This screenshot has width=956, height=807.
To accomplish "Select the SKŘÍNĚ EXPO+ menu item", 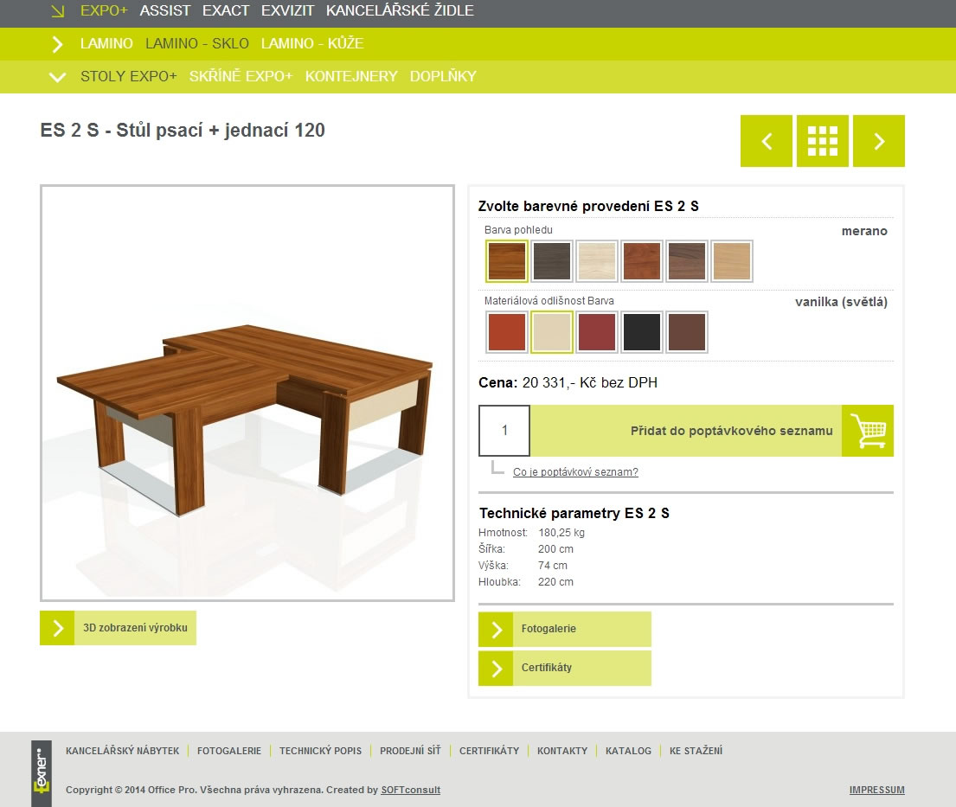I will 241,76.
